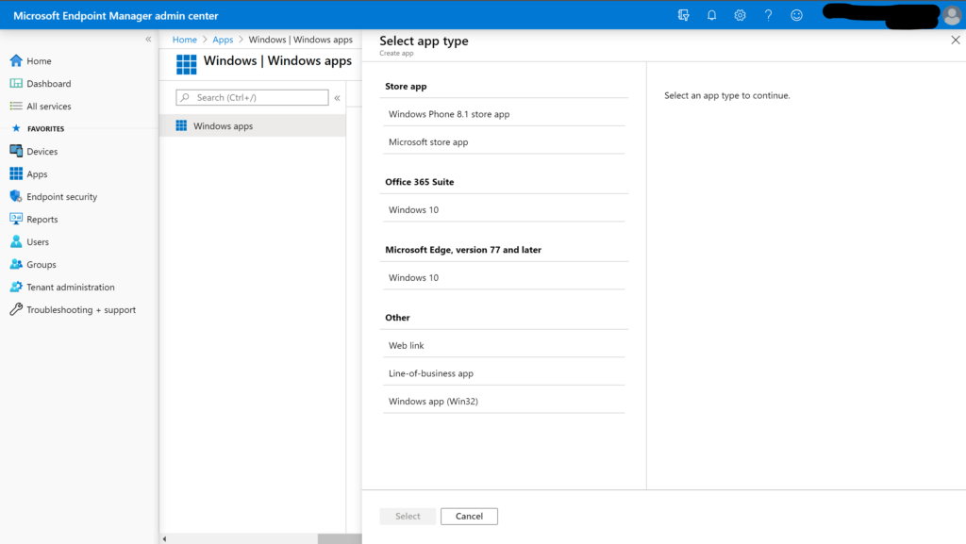Click the Endpoint security shield icon
The height and width of the screenshot is (544, 966).
(x=16, y=196)
